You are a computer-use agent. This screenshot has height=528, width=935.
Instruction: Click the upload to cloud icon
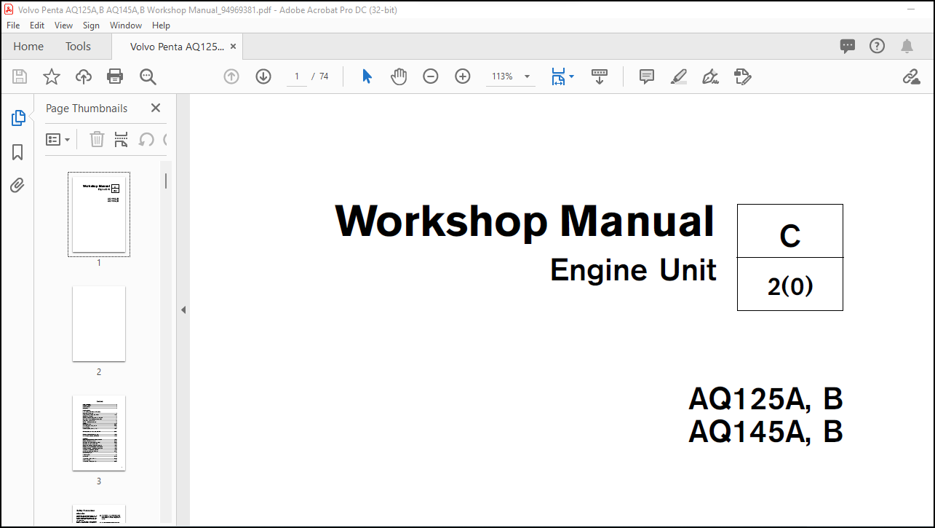click(84, 76)
